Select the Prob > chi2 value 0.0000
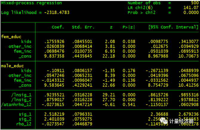This screenshot has width=200, height=130. pyautogui.click(x=191, y=13)
